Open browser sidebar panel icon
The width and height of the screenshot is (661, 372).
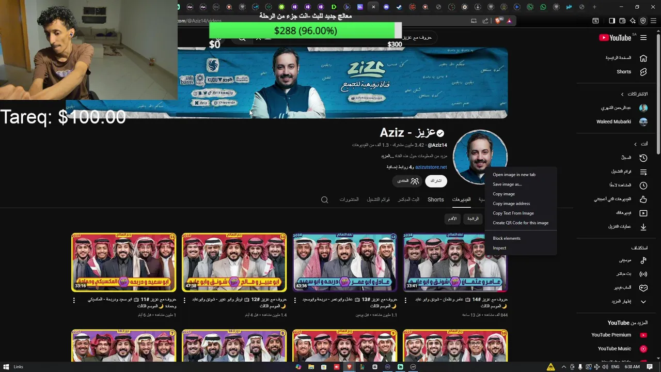point(612,21)
